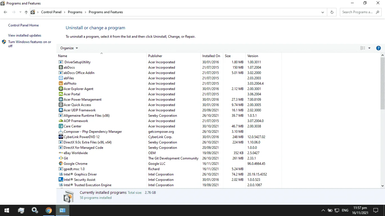The width and height of the screenshot is (385, 216).
Task: Sort by the Publisher column header
Action: (173, 56)
